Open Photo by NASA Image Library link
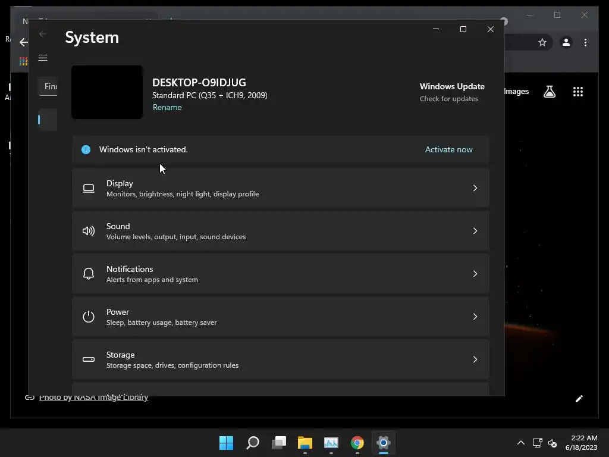The width and height of the screenshot is (609, 457). pyautogui.click(x=93, y=397)
